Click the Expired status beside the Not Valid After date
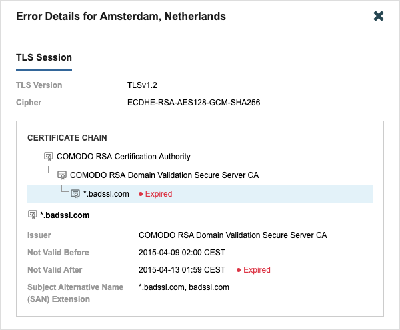 [x=254, y=270]
